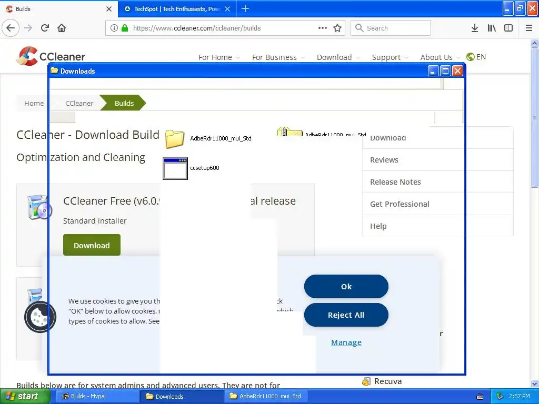This screenshot has height=404, width=539.
Task: Switch to AdbeRdr11000_mui_Std taskbar window
Action: click(266, 397)
